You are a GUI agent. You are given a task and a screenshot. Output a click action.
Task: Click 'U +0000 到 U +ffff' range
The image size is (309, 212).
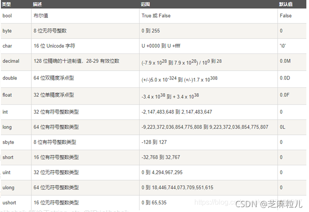click(x=161, y=46)
